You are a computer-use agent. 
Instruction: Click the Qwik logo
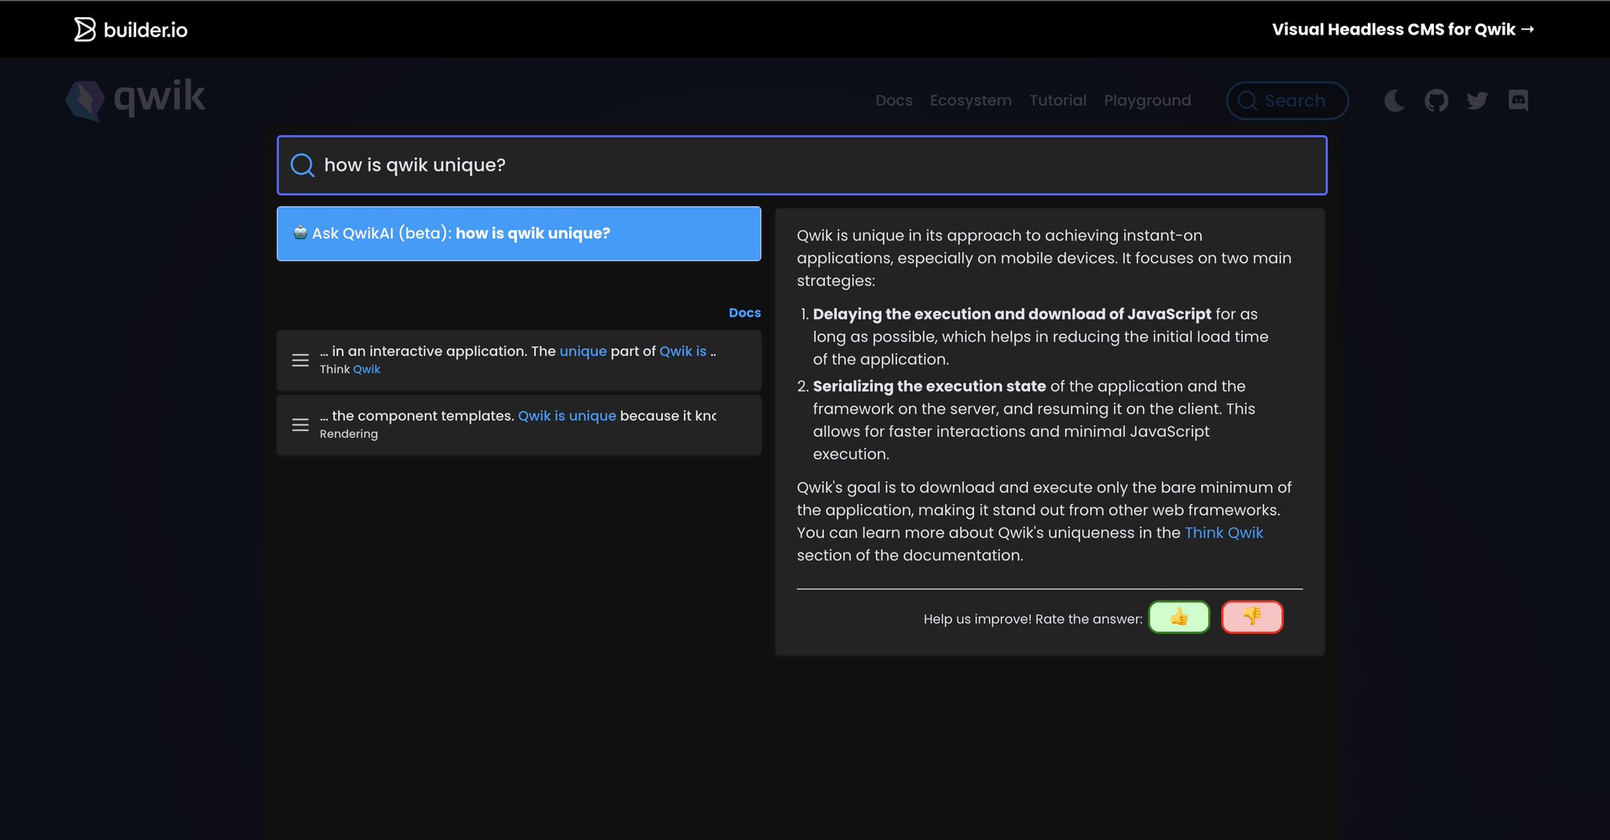(x=134, y=97)
